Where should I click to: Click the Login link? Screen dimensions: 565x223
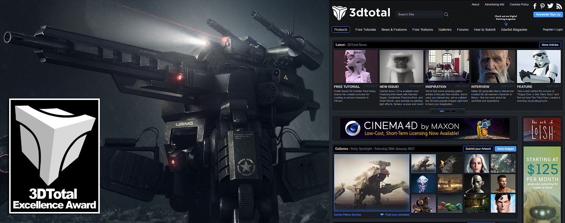pyautogui.click(x=559, y=30)
